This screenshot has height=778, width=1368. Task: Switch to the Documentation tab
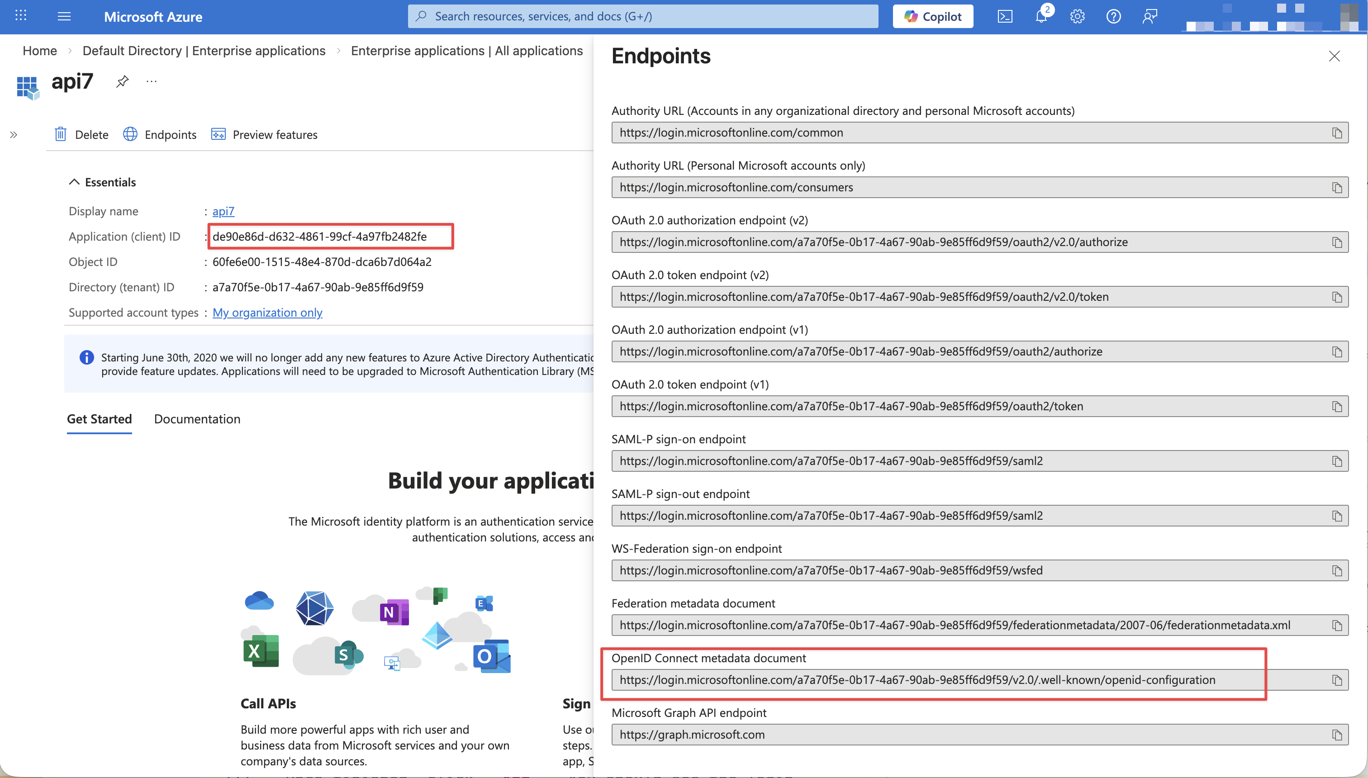[x=197, y=419]
